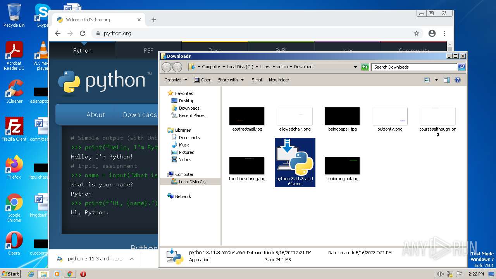The width and height of the screenshot is (496, 279).
Task: Launch FileZilla Client desktop icon
Action: pos(14,129)
